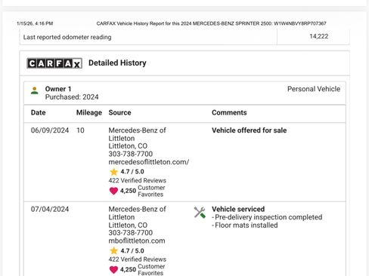Image resolution: width=369 pixels, height=276 pixels.
Task: Select 'Vehicle offered for sale' comment
Action: 249,130
